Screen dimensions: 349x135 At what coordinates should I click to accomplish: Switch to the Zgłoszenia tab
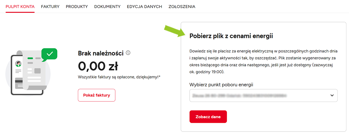[x=182, y=6]
